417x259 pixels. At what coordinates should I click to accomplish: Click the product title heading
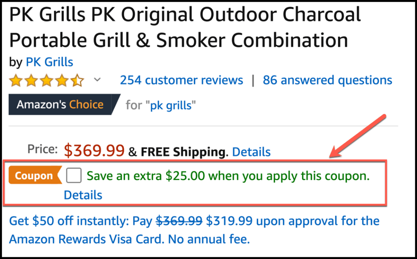pyautogui.click(x=183, y=26)
